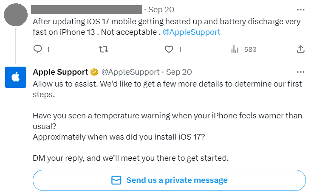Open the Sep 20 timestamp on the first tweet
The height and width of the screenshot is (196, 314).
(x=161, y=10)
